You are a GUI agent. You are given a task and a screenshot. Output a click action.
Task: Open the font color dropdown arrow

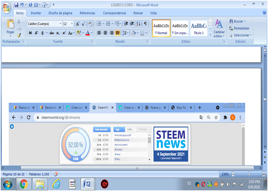92,33
